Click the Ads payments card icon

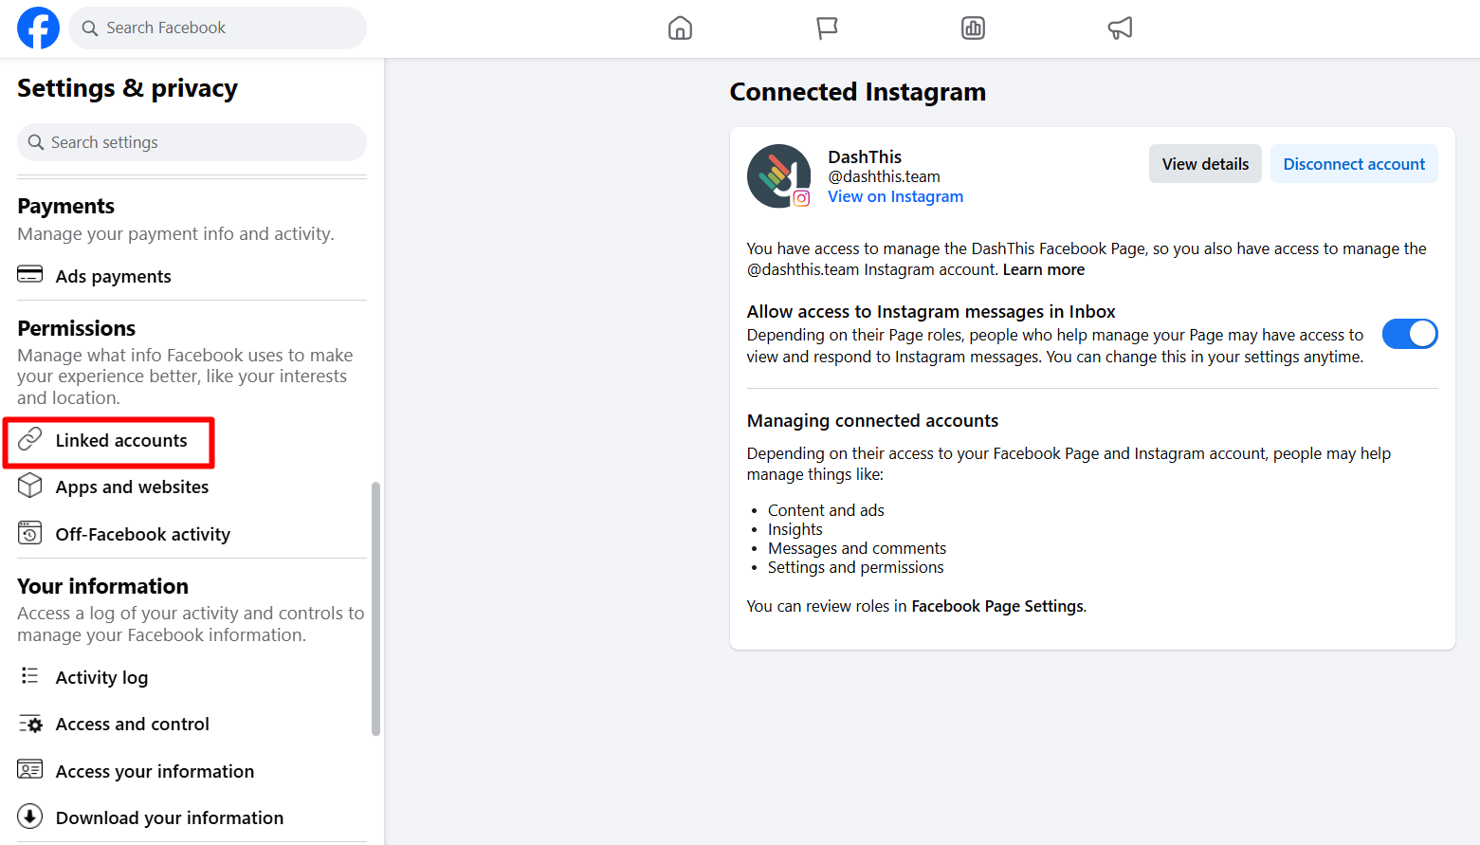(x=30, y=275)
